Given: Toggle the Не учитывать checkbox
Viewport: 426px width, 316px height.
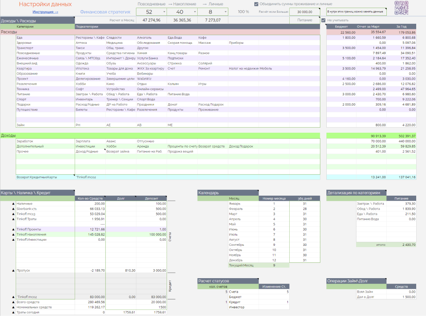Looking at the screenshot, I should coord(323,20).
